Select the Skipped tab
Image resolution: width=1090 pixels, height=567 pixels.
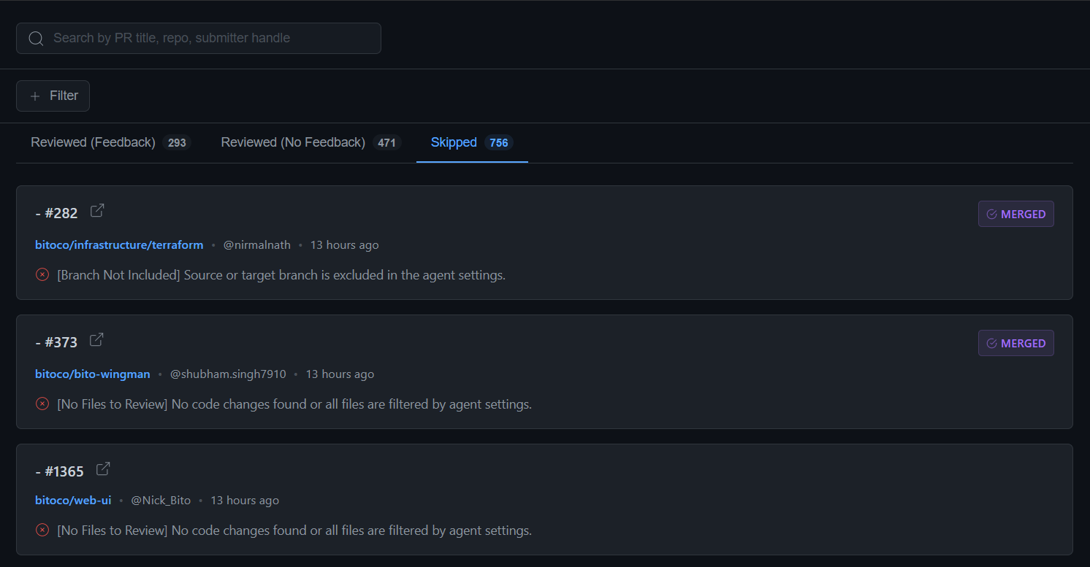click(454, 142)
